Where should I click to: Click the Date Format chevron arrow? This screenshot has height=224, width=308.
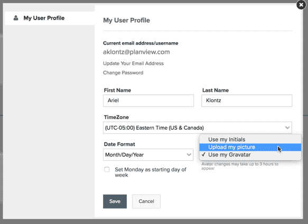[189, 155]
